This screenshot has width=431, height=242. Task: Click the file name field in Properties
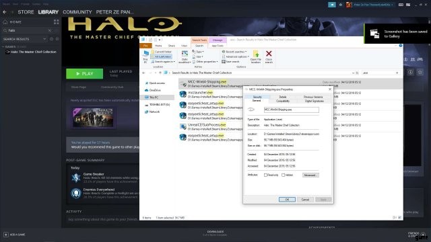(x=292, y=110)
